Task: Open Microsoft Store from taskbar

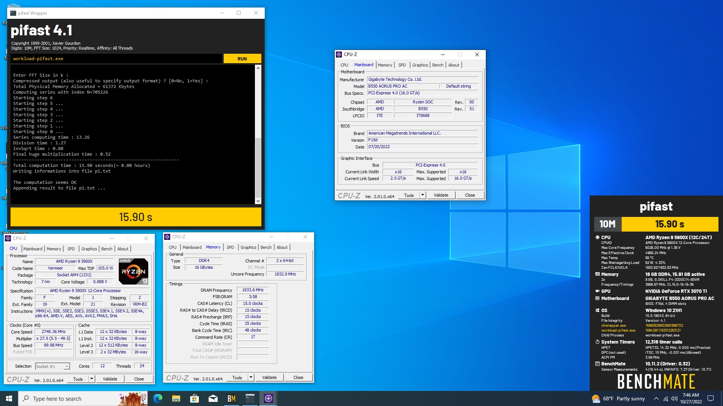Action: coord(194,398)
